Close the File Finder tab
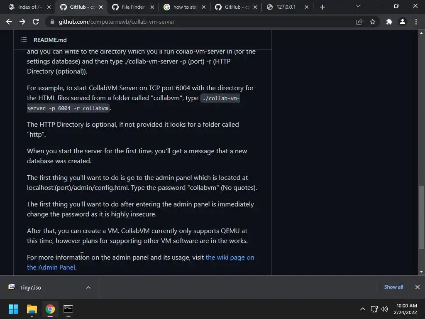The image size is (425, 319). click(x=152, y=7)
